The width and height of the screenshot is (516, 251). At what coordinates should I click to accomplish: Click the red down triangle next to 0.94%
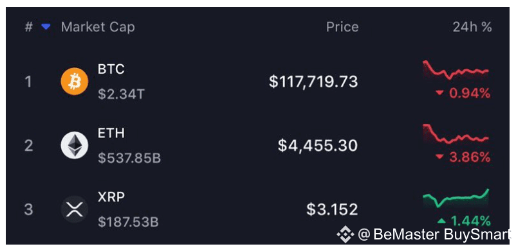[x=439, y=94]
